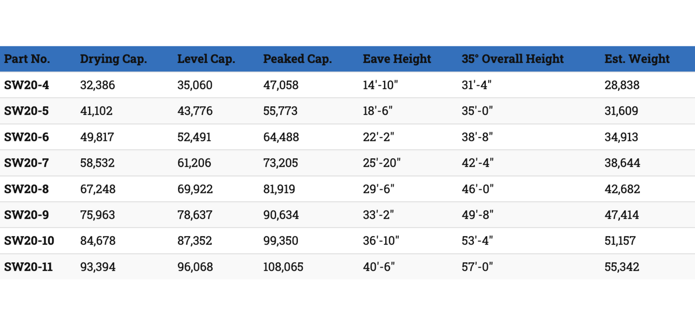The width and height of the screenshot is (695, 325).
Task: Select the 32,386 drying capacity value
Action: [x=98, y=85]
